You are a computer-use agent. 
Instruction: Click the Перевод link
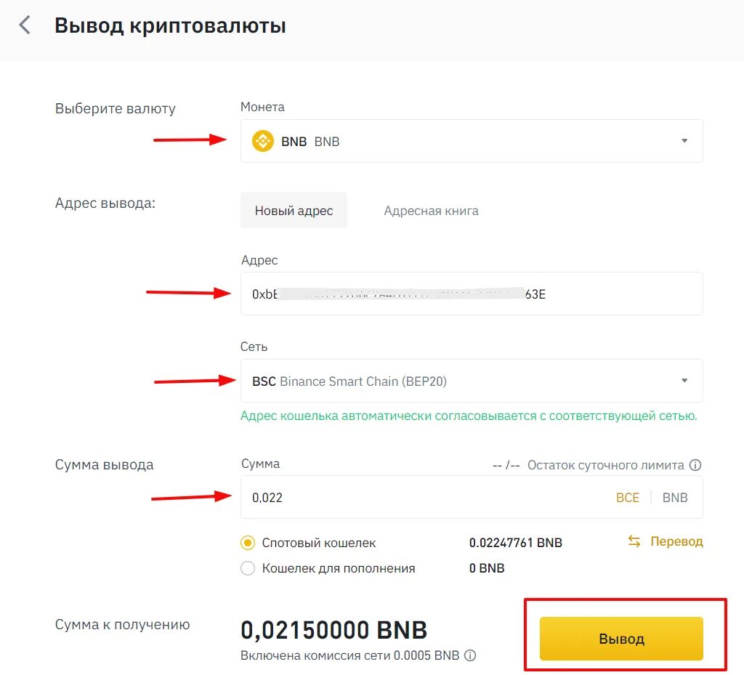click(x=676, y=541)
